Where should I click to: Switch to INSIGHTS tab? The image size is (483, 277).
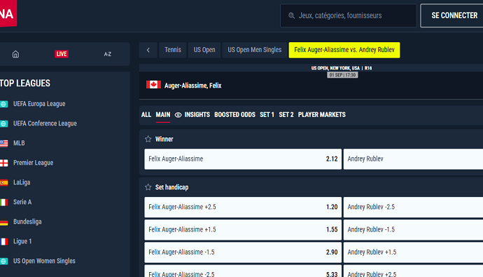[x=197, y=115]
